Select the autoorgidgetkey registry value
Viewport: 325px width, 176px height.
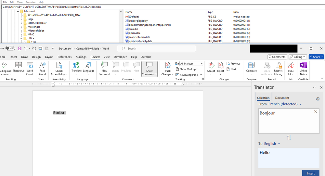(x=138, y=21)
